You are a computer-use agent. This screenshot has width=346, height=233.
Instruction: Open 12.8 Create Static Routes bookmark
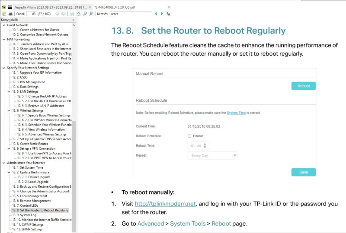(30, 144)
